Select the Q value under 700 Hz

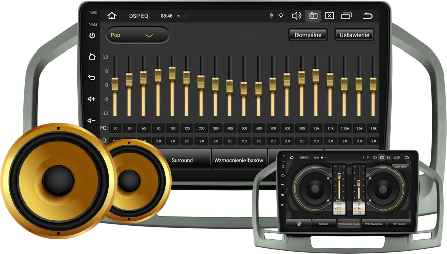point(273,141)
